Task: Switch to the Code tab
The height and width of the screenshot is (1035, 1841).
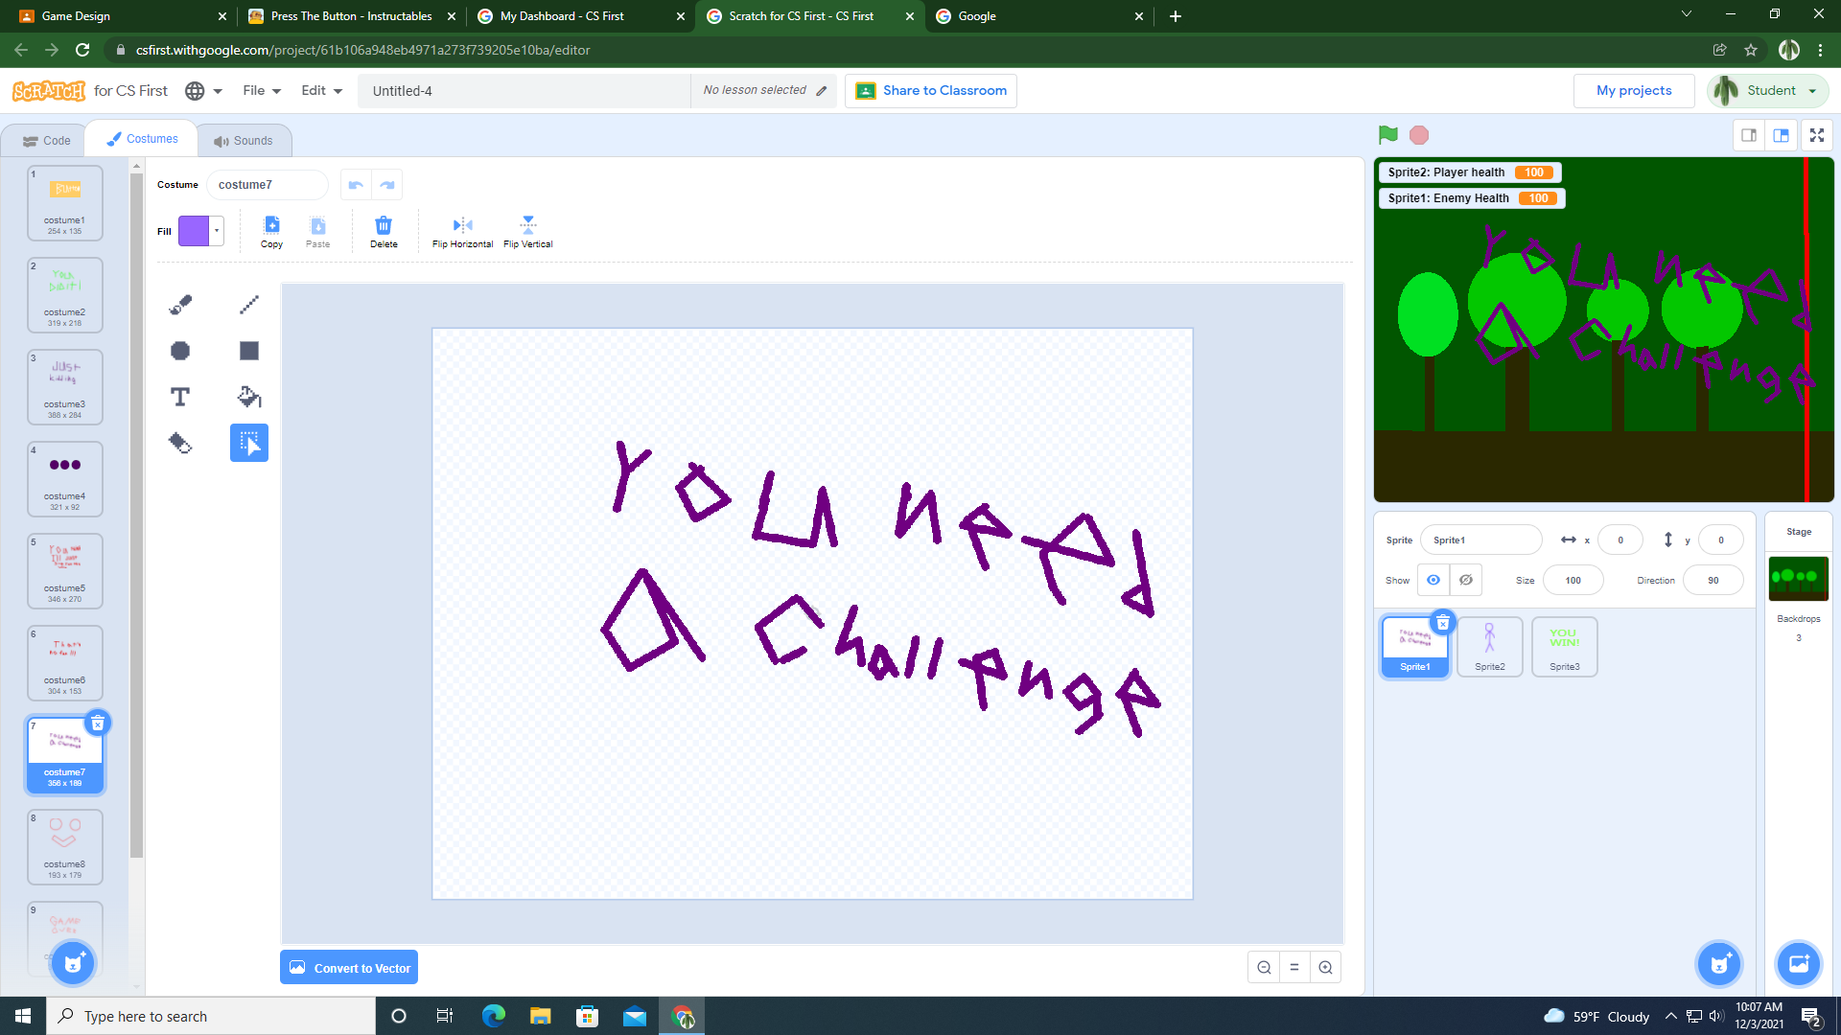Action: tap(44, 140)
